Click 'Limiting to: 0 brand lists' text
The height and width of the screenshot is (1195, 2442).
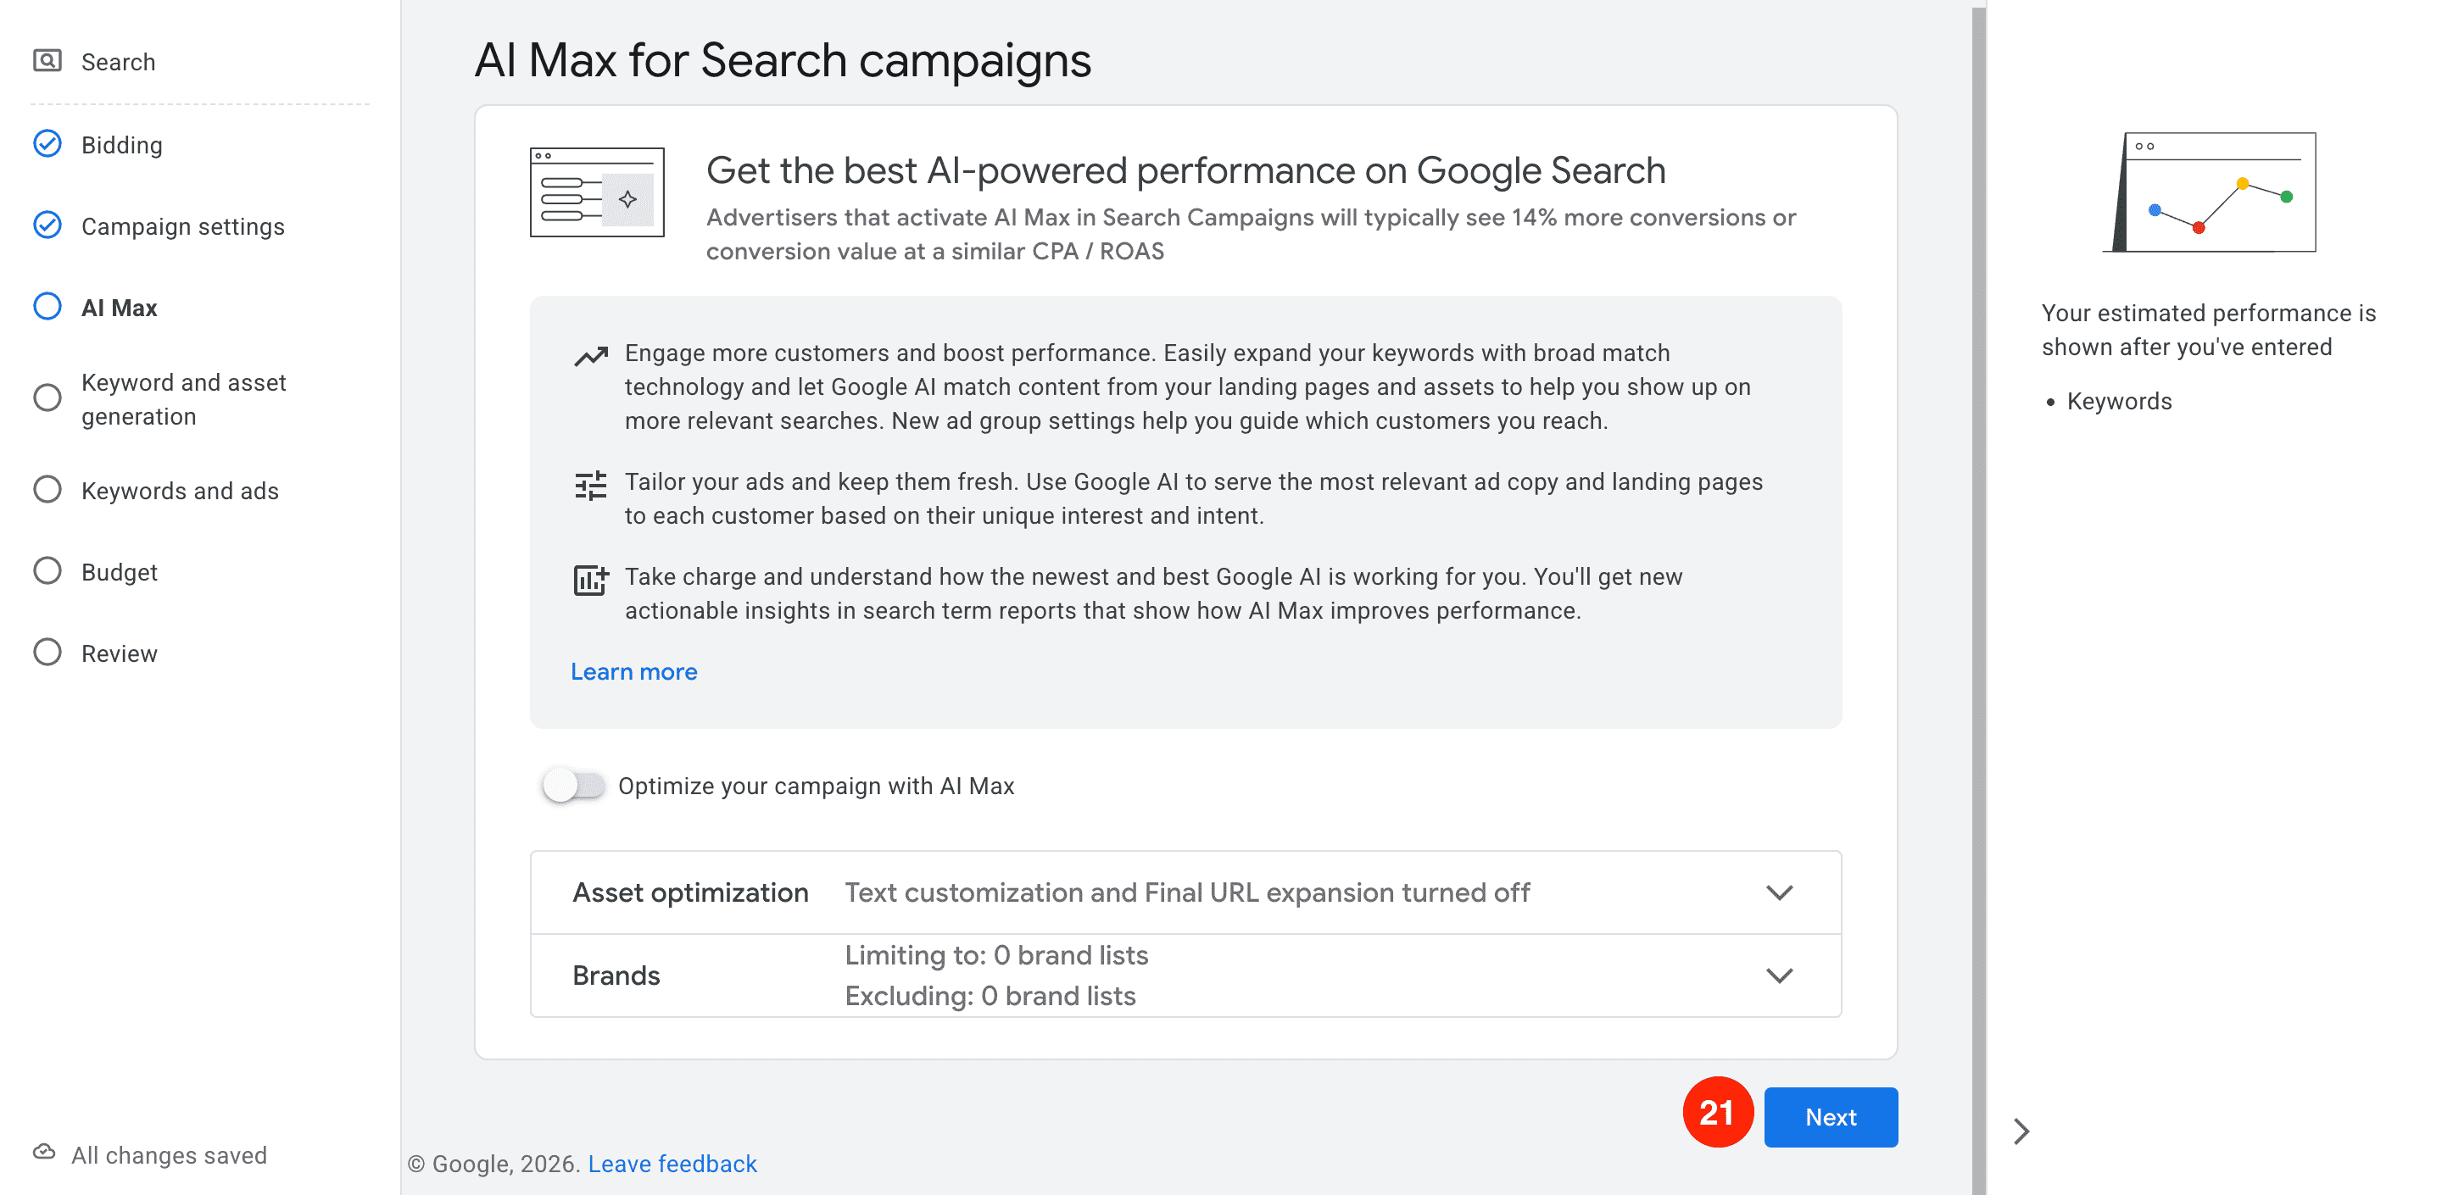point(996,955)
